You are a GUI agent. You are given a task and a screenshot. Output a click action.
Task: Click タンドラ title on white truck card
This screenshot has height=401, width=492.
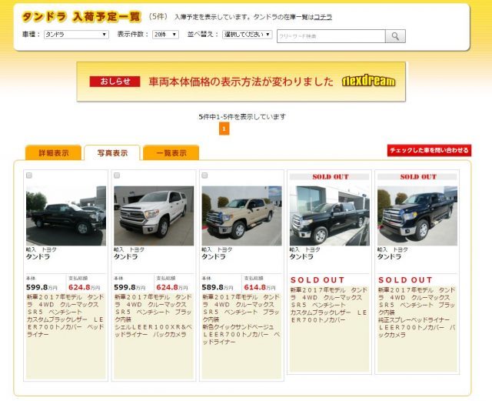126,257
